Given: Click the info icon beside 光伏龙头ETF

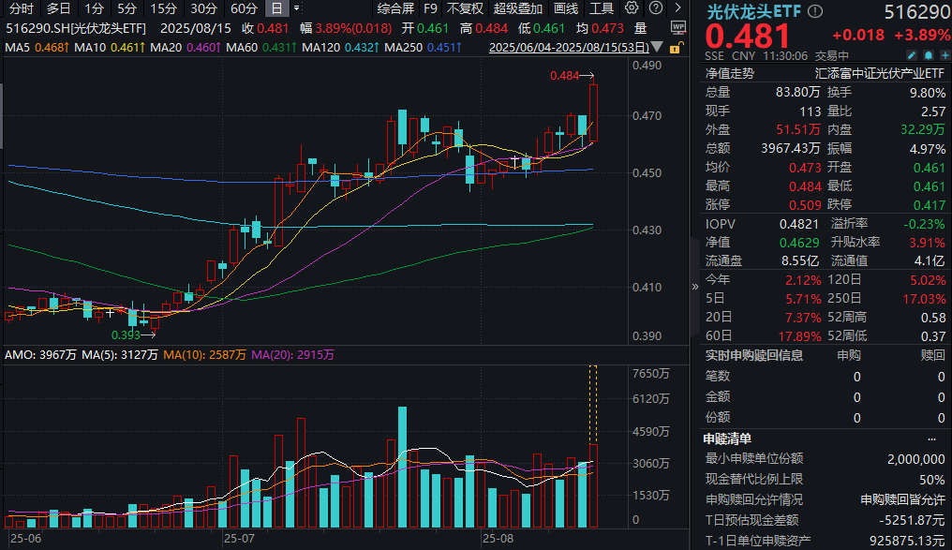Looking at the screenshot, I should tap(814, 12).
